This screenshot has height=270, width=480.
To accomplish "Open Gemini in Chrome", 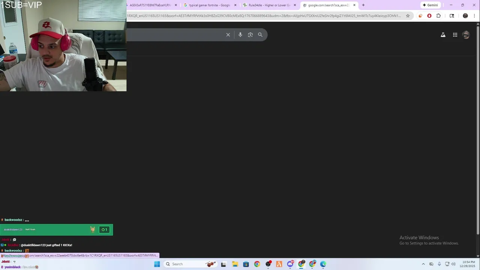I will coord(430,5).
